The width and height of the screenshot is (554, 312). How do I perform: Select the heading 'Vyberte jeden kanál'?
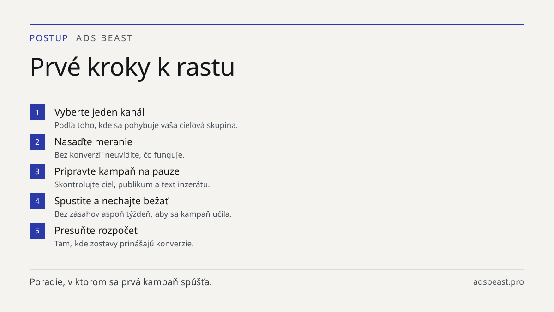point(99,112)
